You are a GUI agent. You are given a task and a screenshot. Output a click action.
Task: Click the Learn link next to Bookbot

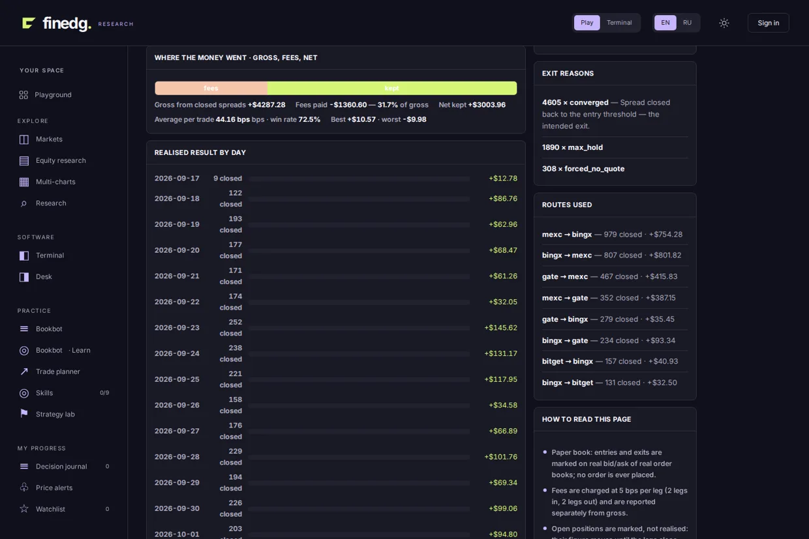[80, 351]
